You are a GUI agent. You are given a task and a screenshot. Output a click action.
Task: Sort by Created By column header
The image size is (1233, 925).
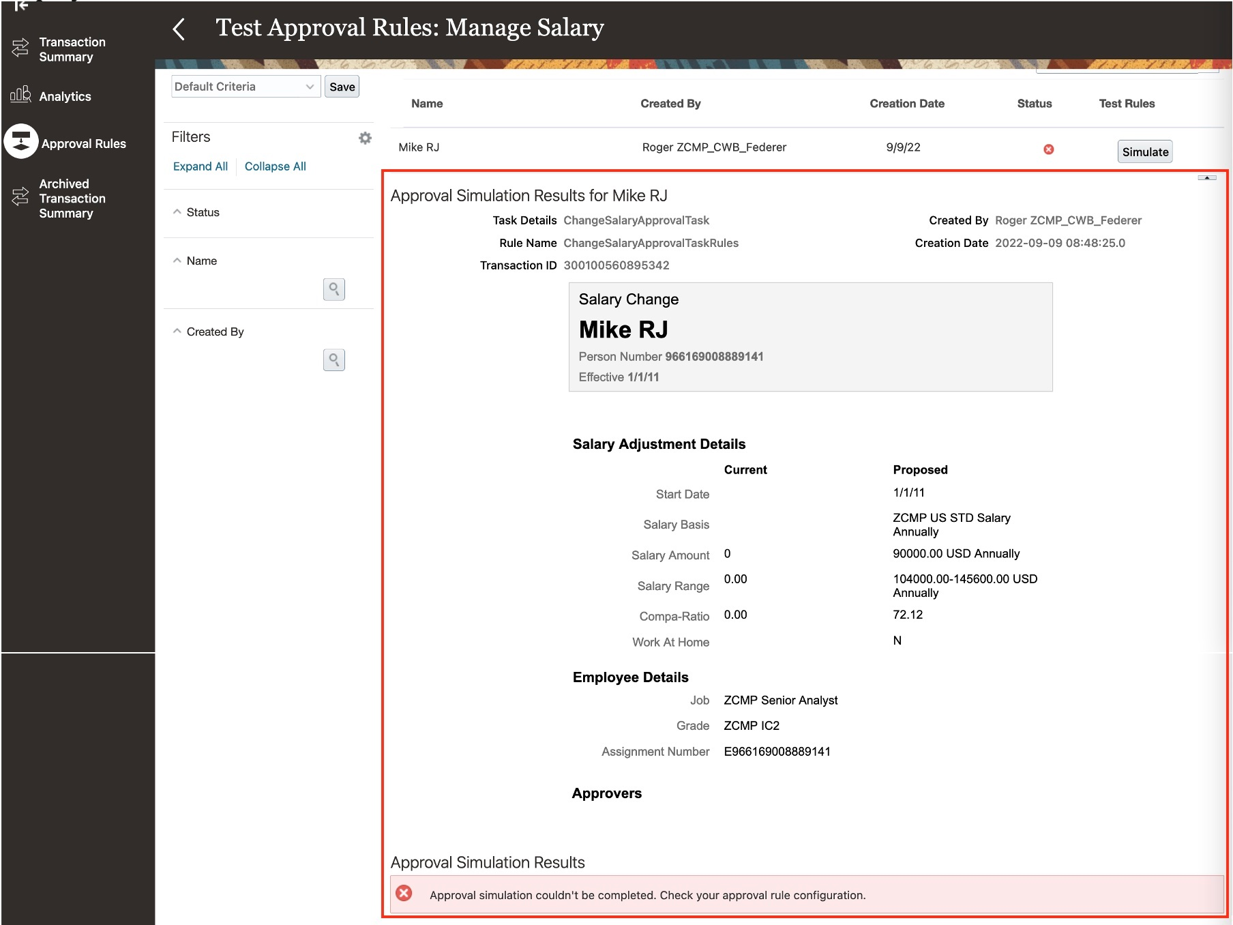[x=670, y=104]
